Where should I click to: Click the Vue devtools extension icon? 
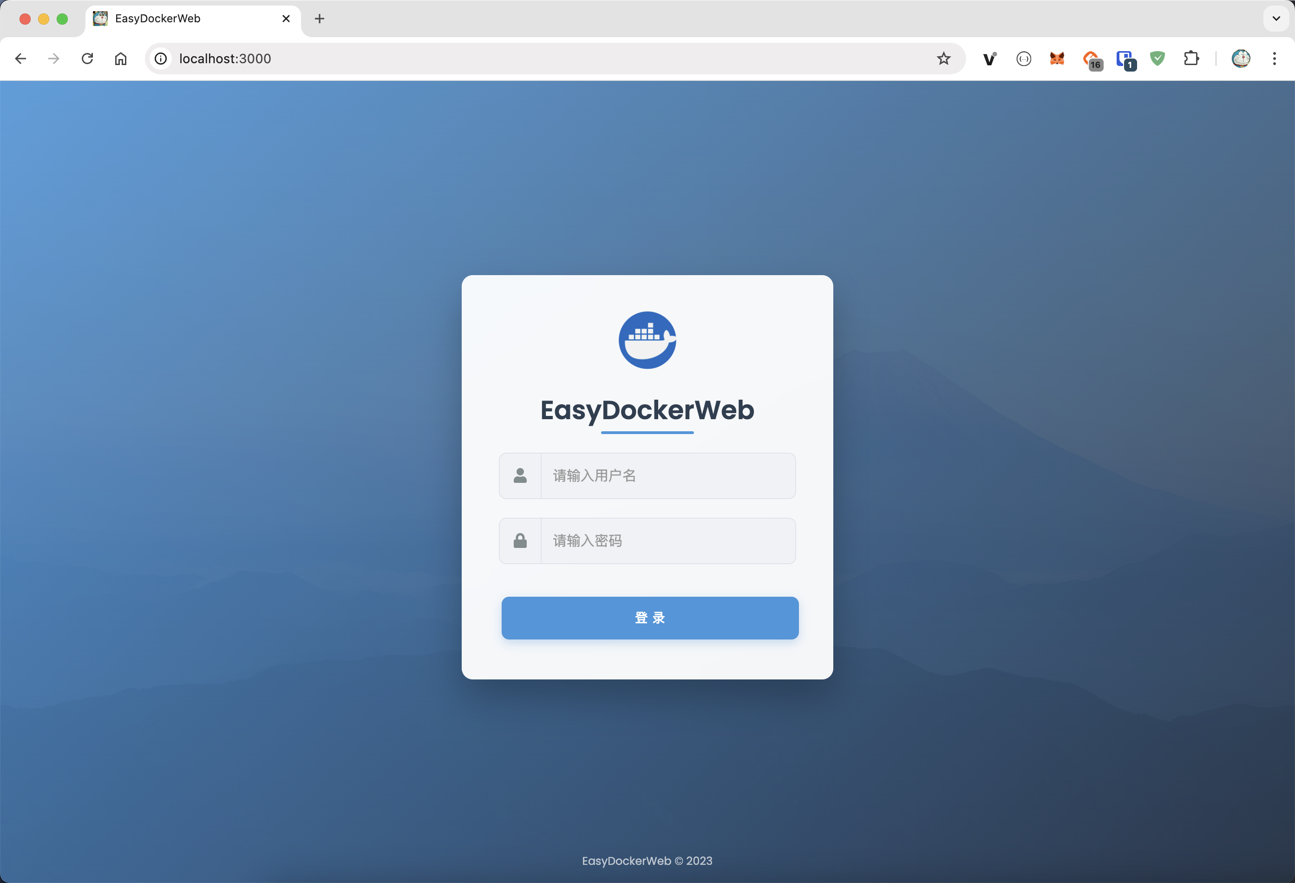click(990, 59)
